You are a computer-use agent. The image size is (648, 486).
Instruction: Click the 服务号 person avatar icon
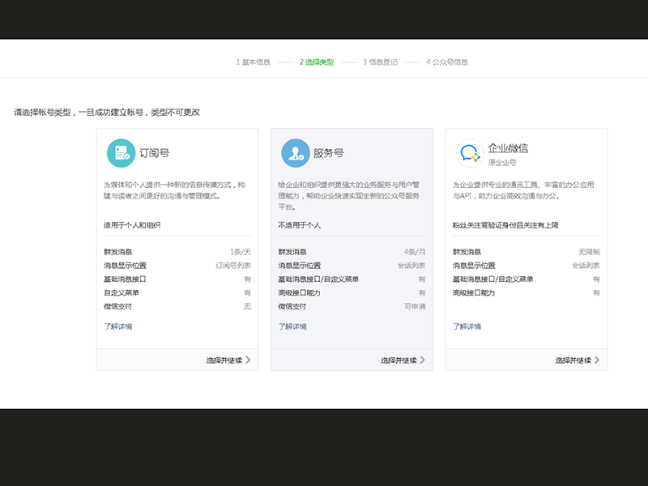pyautogui.click(x=296, y=151)
